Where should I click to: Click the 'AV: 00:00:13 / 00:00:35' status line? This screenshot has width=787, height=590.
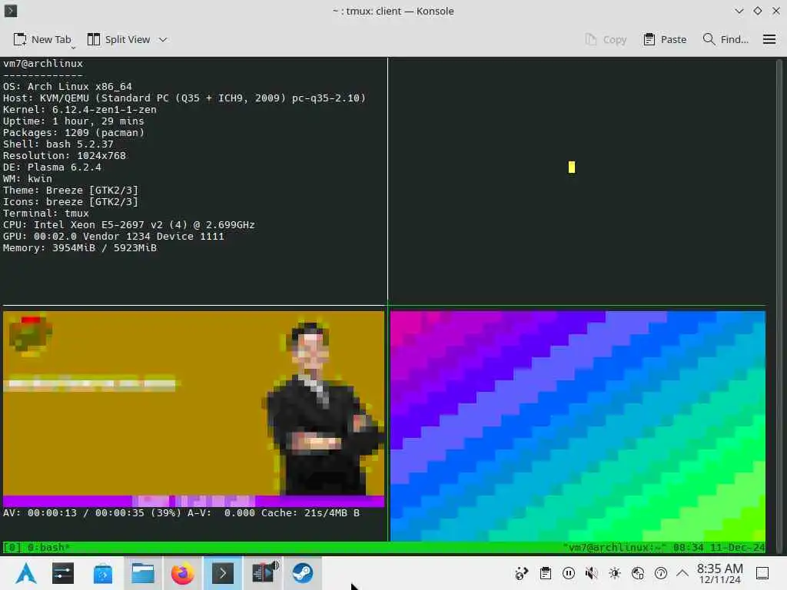(181, 512)
